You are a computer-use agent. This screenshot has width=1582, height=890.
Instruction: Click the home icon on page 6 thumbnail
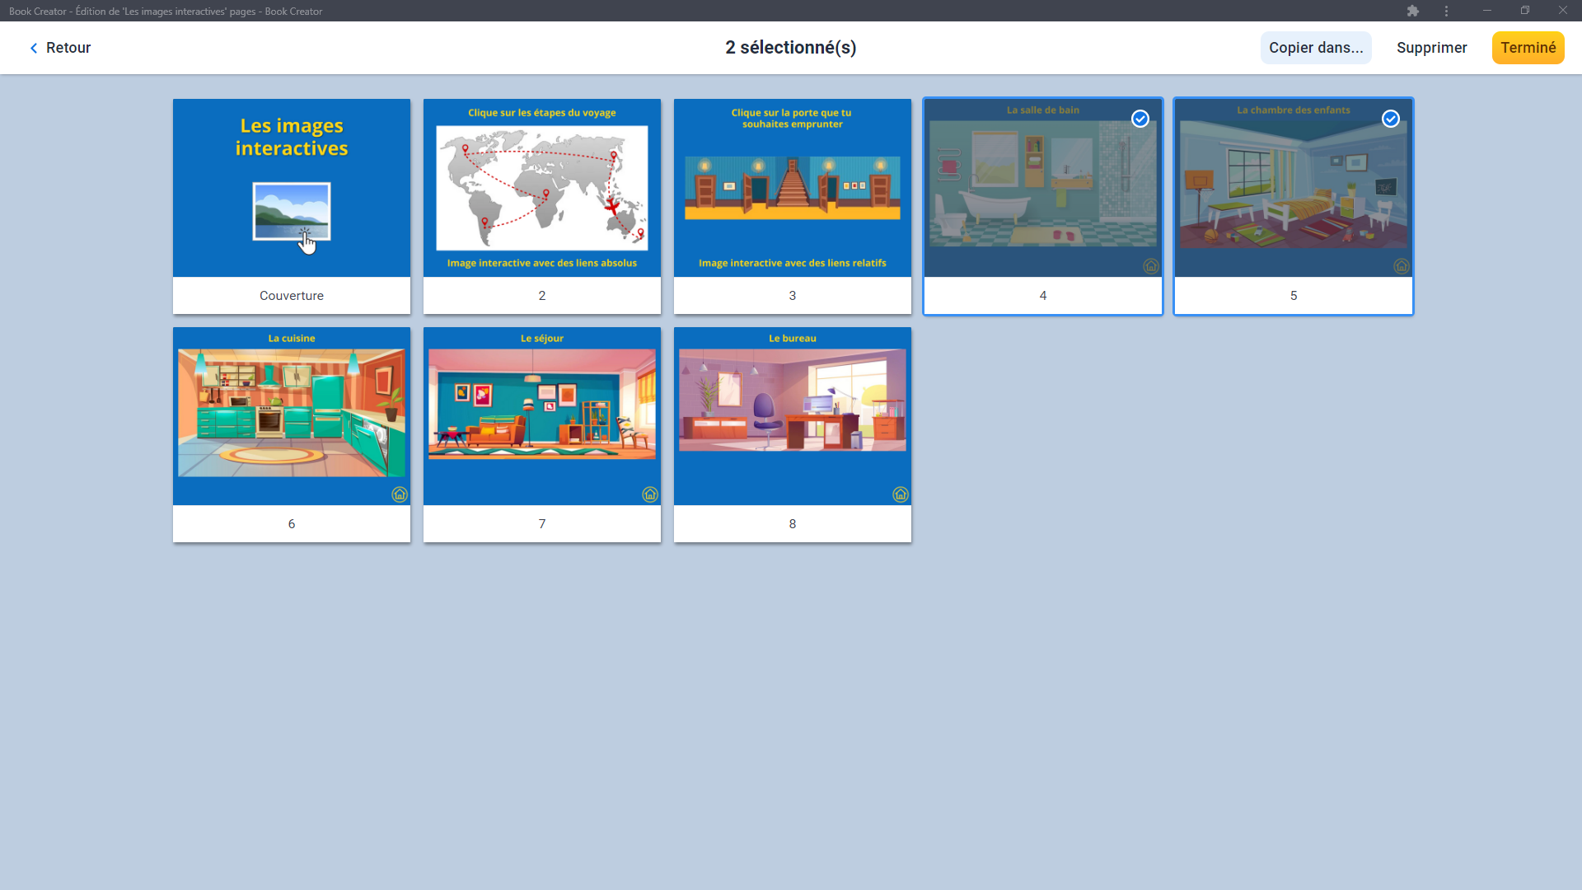point(400,494)
